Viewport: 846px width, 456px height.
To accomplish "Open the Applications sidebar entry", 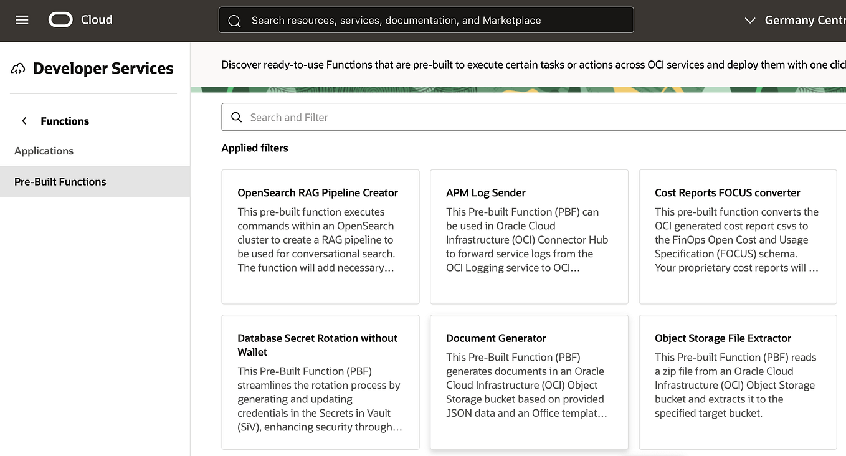I will pyautogui.click(x=44, y=151).
